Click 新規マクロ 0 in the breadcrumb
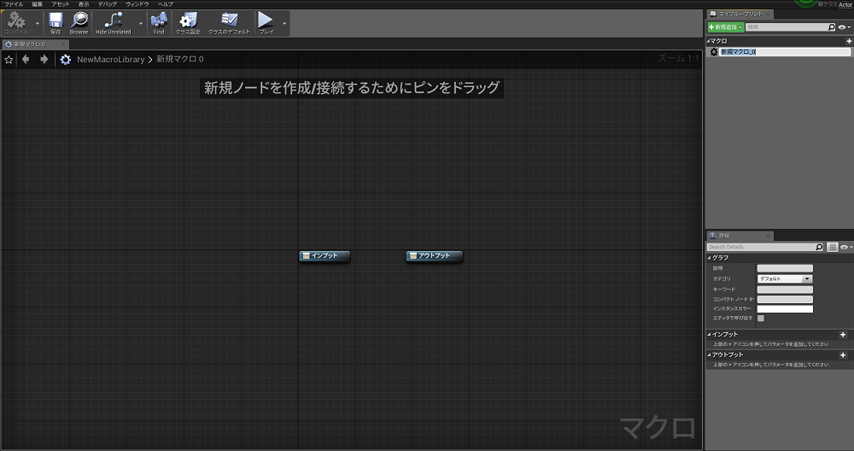Screen dimensions: 854x451 [179, 59]
